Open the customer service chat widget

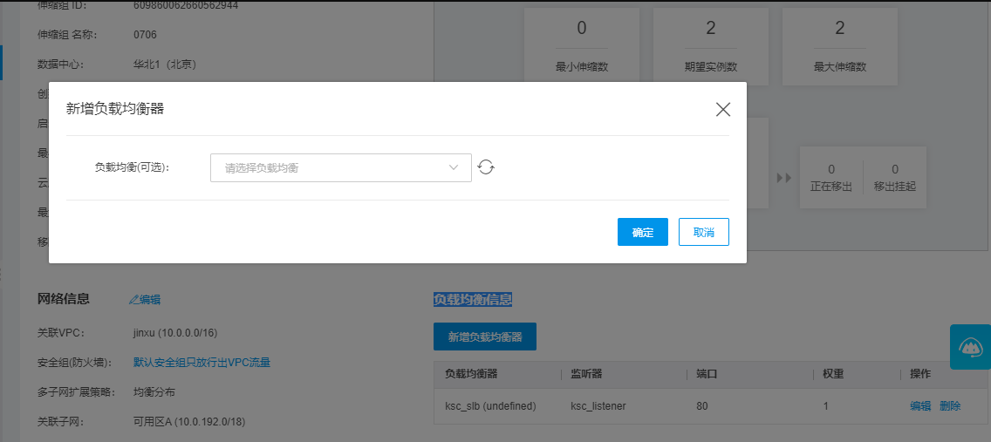click(x=970, y=346)
